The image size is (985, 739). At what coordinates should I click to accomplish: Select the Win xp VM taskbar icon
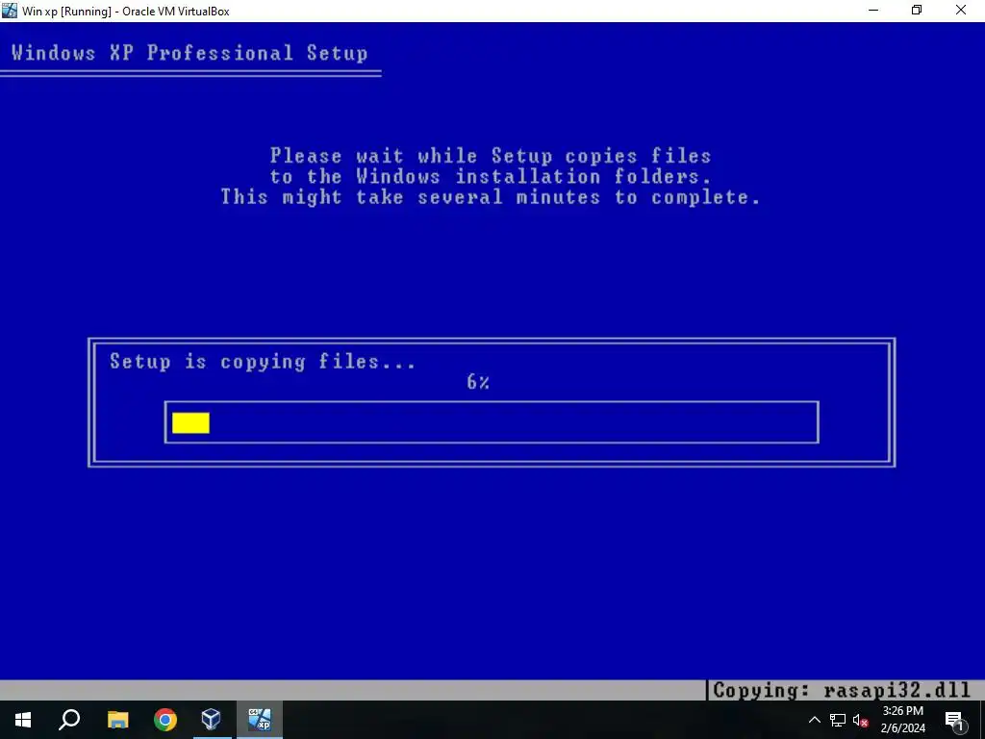coord(260,720)
